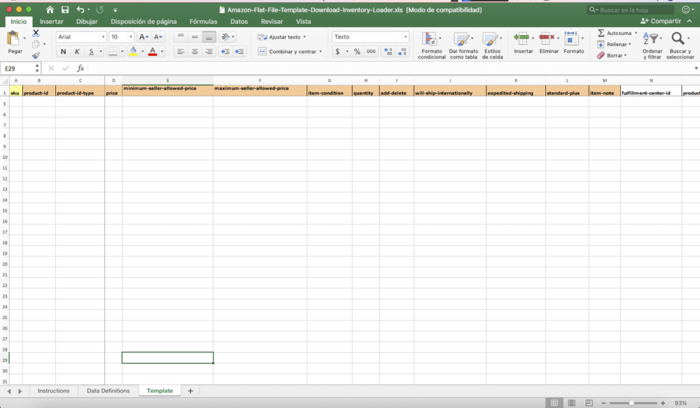Open the Texto number format dropdown

(x=405, y=37)
